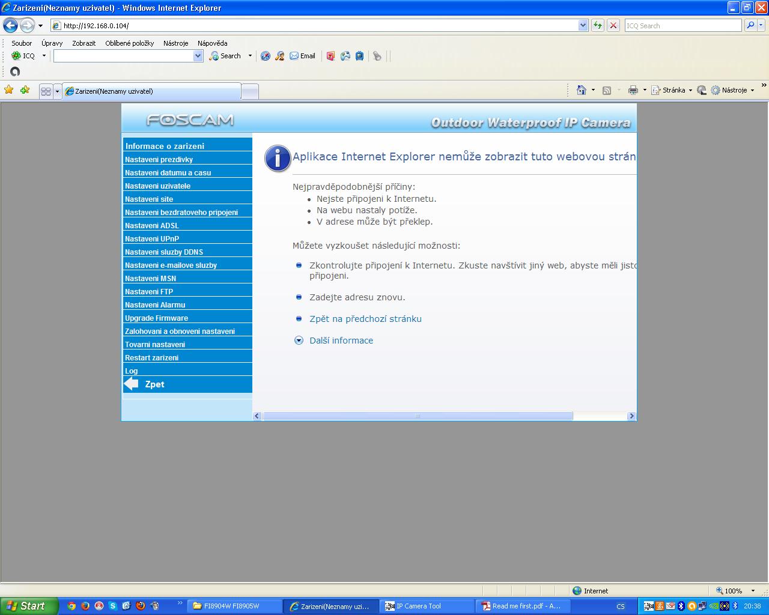Select Nastaveni sluzby DDNS
This screenshot has height=615, width=769.
tap(187, 252)
